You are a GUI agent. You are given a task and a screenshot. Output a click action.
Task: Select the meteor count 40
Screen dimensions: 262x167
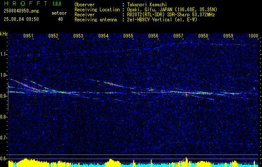click(x=60, y=19)
